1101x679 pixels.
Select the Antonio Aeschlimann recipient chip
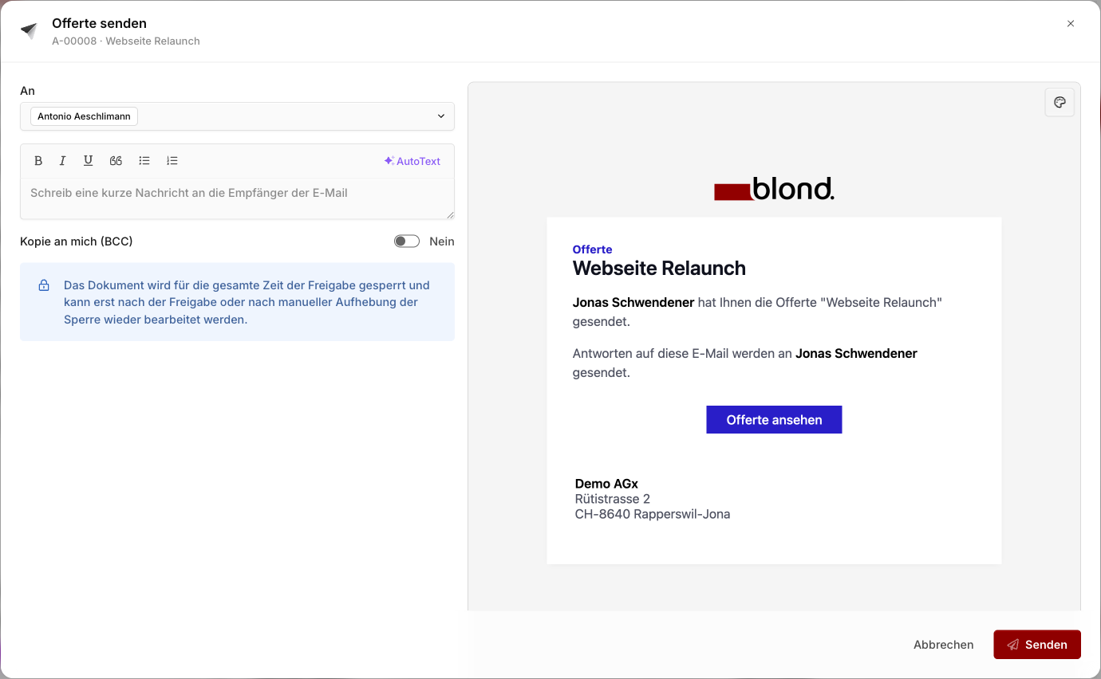(x=84, y=116)
